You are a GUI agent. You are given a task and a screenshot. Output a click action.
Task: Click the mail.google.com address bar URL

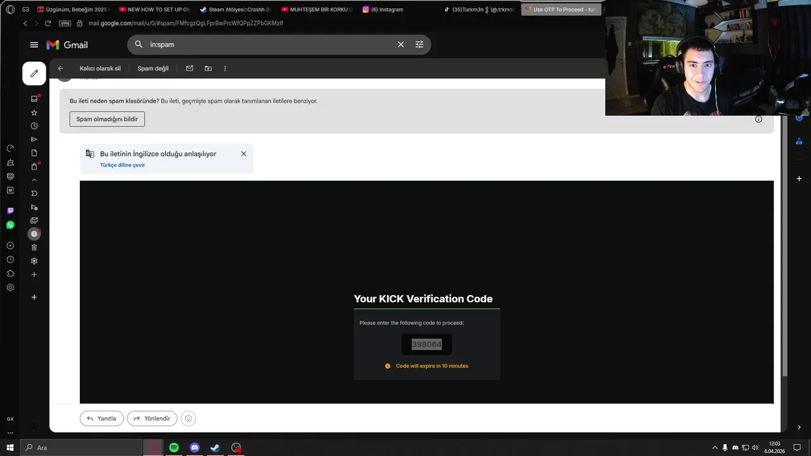(186, 23)
